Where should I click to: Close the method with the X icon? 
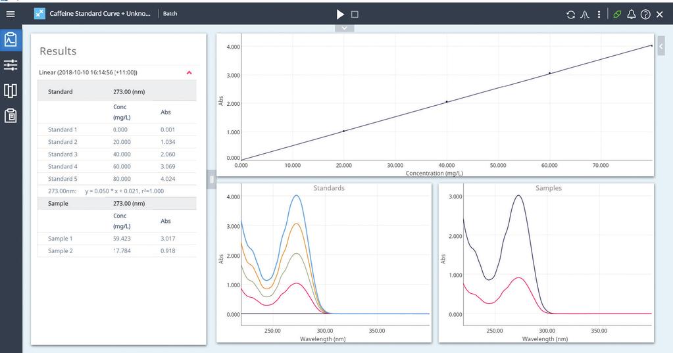[660, 14]
